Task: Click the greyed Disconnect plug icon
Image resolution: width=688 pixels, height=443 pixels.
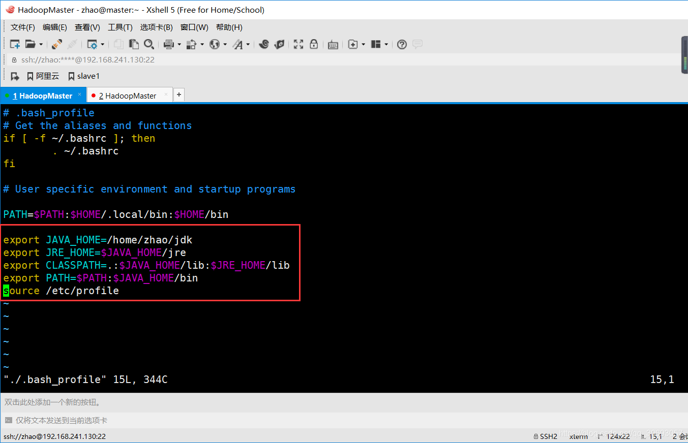Action: tap(72, 44)
